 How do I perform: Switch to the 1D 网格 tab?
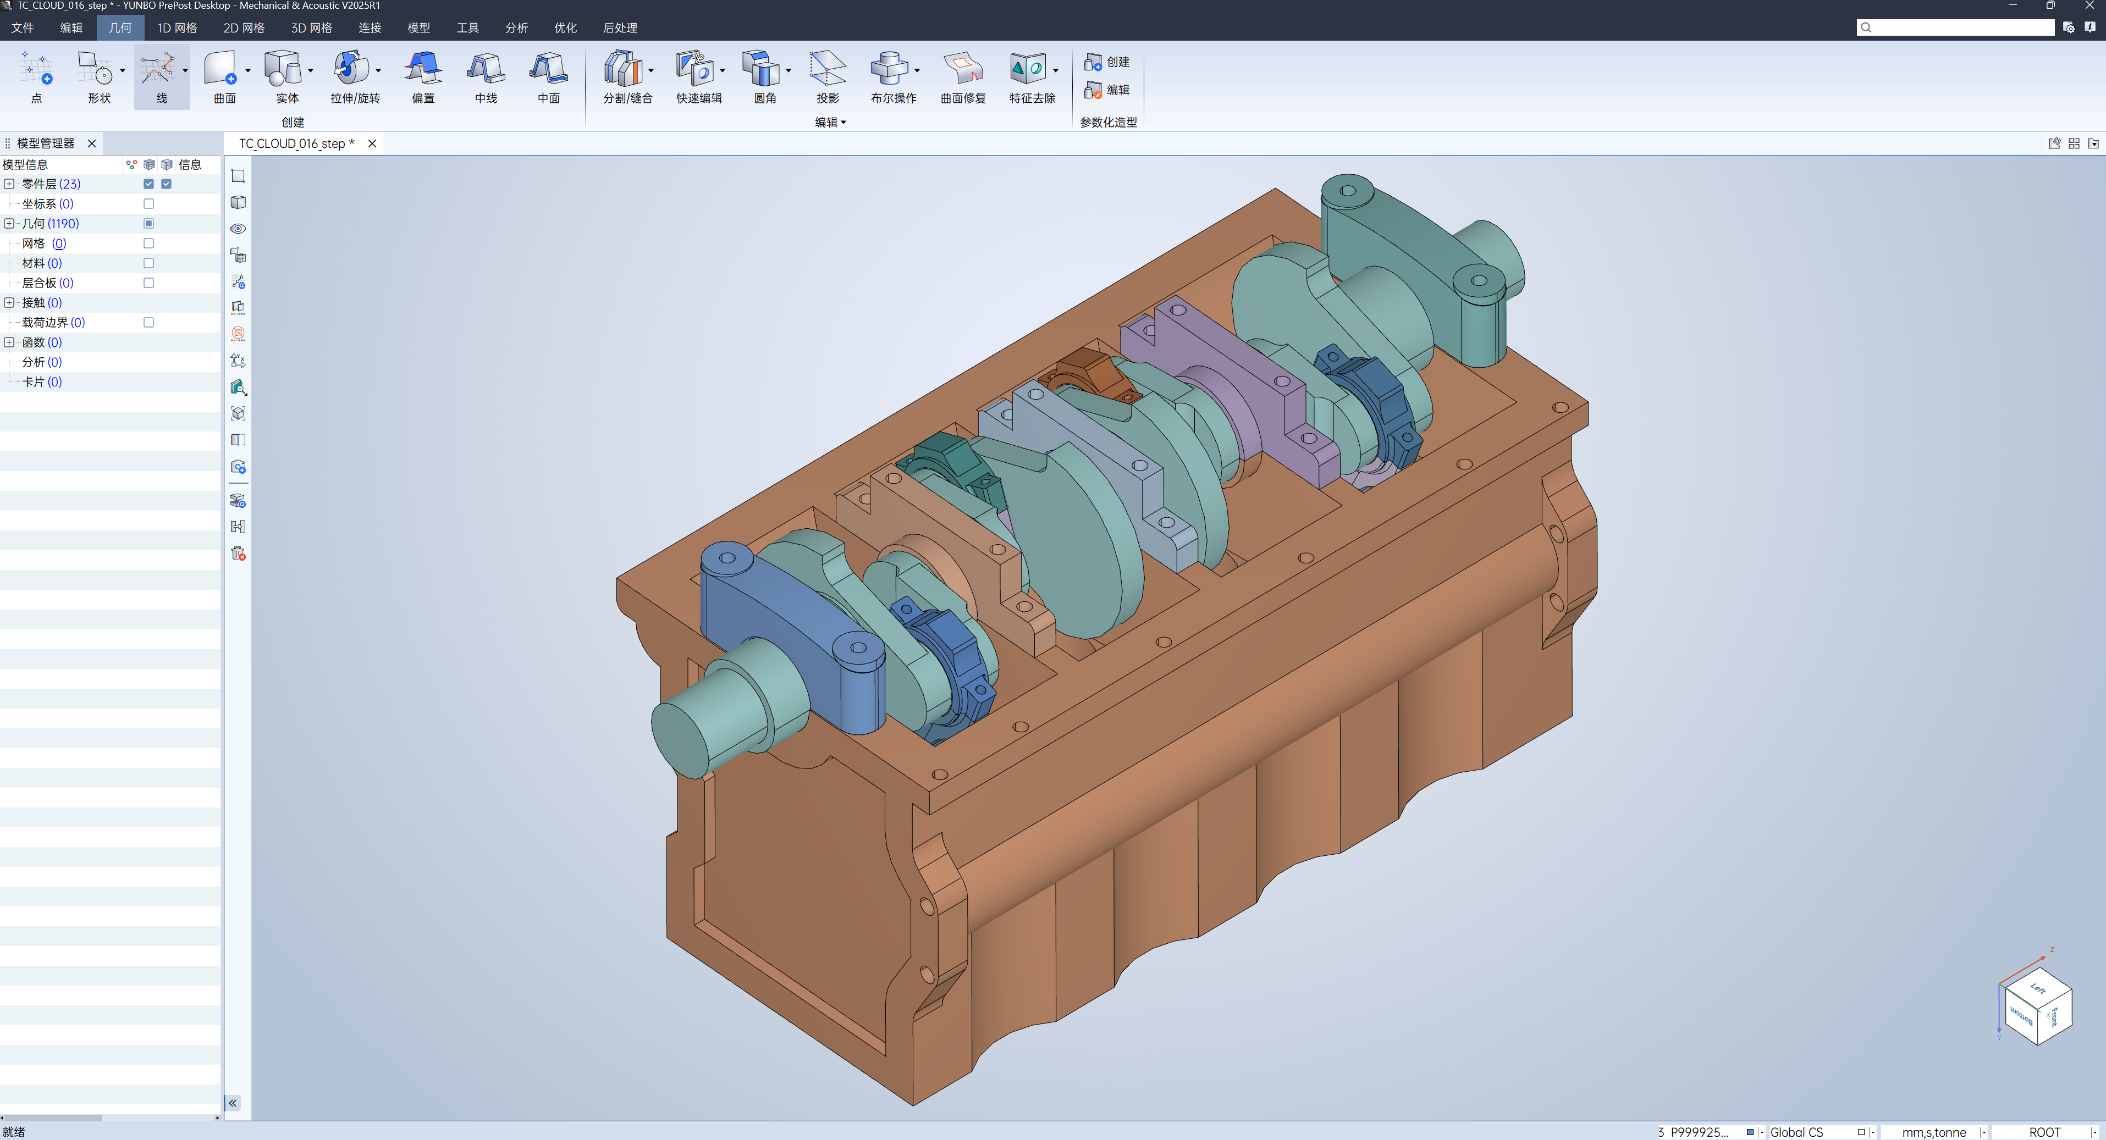[x=177, y=28]
